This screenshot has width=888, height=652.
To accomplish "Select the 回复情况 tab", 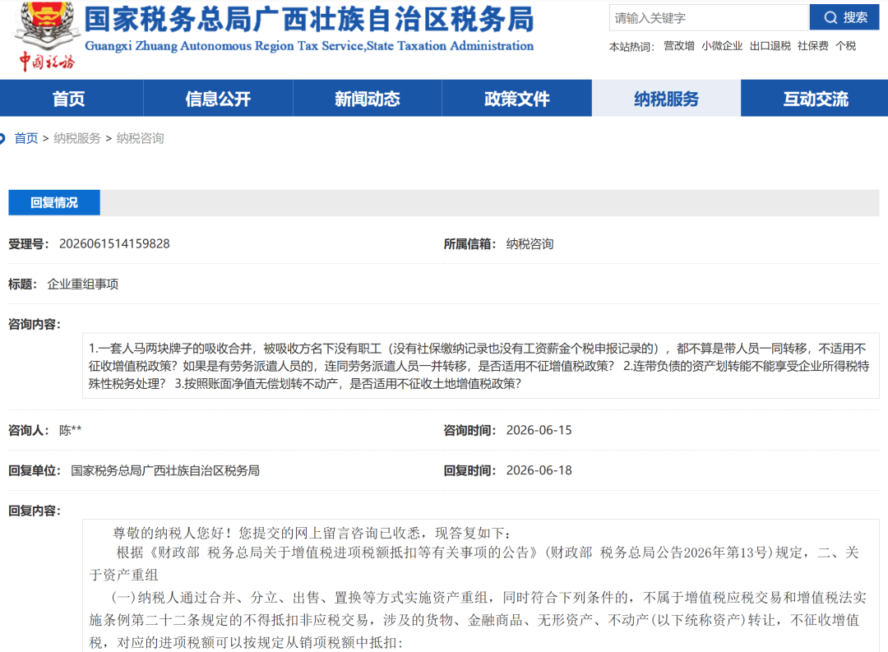I will [54, 203].
